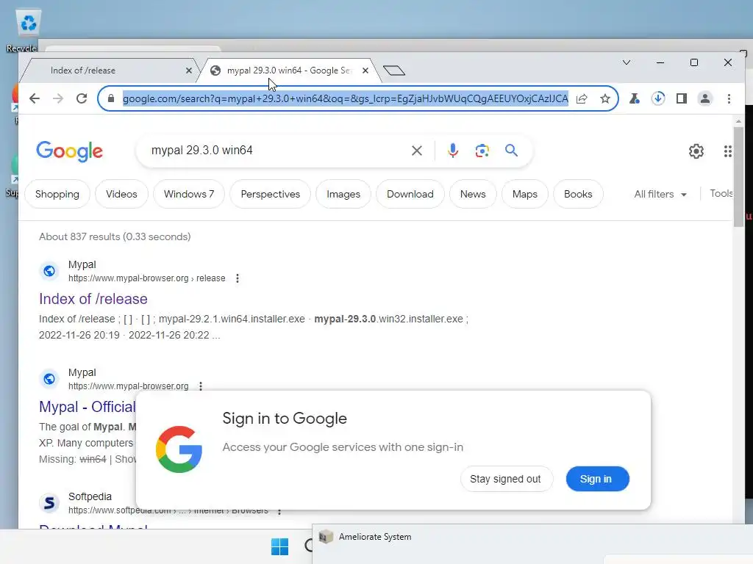This screenshot has width=753, height=564.
Task: Click the Softpedia result site name
Action: click(90, 497)
